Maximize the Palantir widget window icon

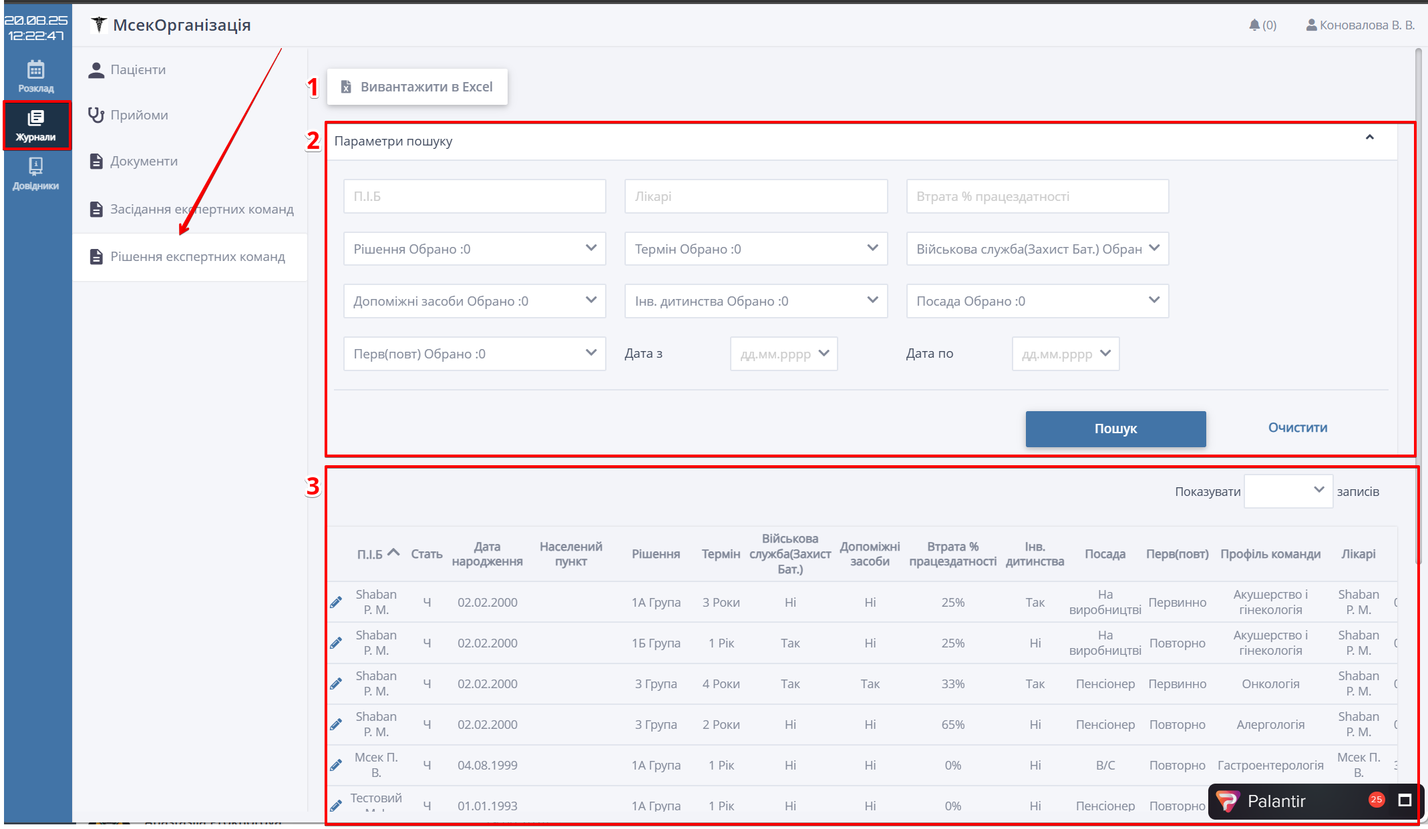point(1405,800)
